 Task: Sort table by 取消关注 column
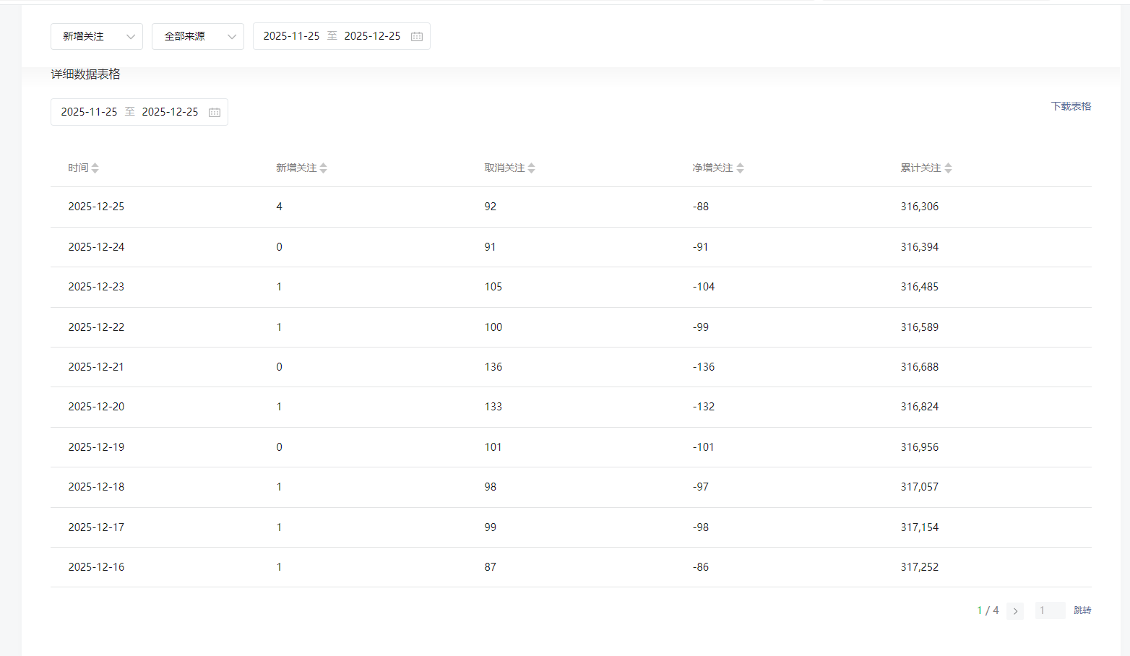531,168
